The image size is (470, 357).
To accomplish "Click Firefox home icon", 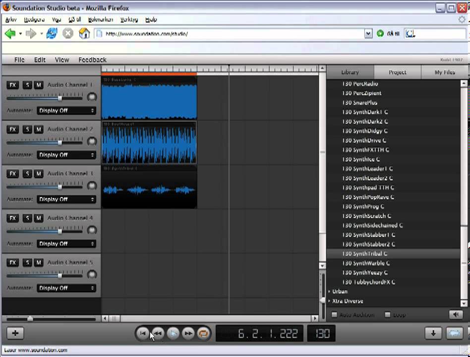I will coord(84,33).
